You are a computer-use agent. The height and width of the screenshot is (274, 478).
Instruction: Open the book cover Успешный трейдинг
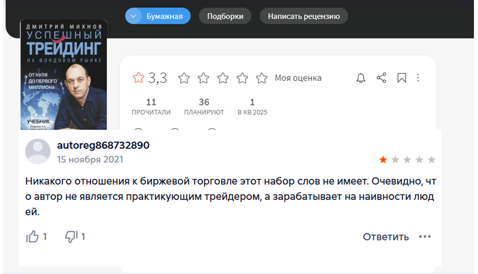coord(63,75)
